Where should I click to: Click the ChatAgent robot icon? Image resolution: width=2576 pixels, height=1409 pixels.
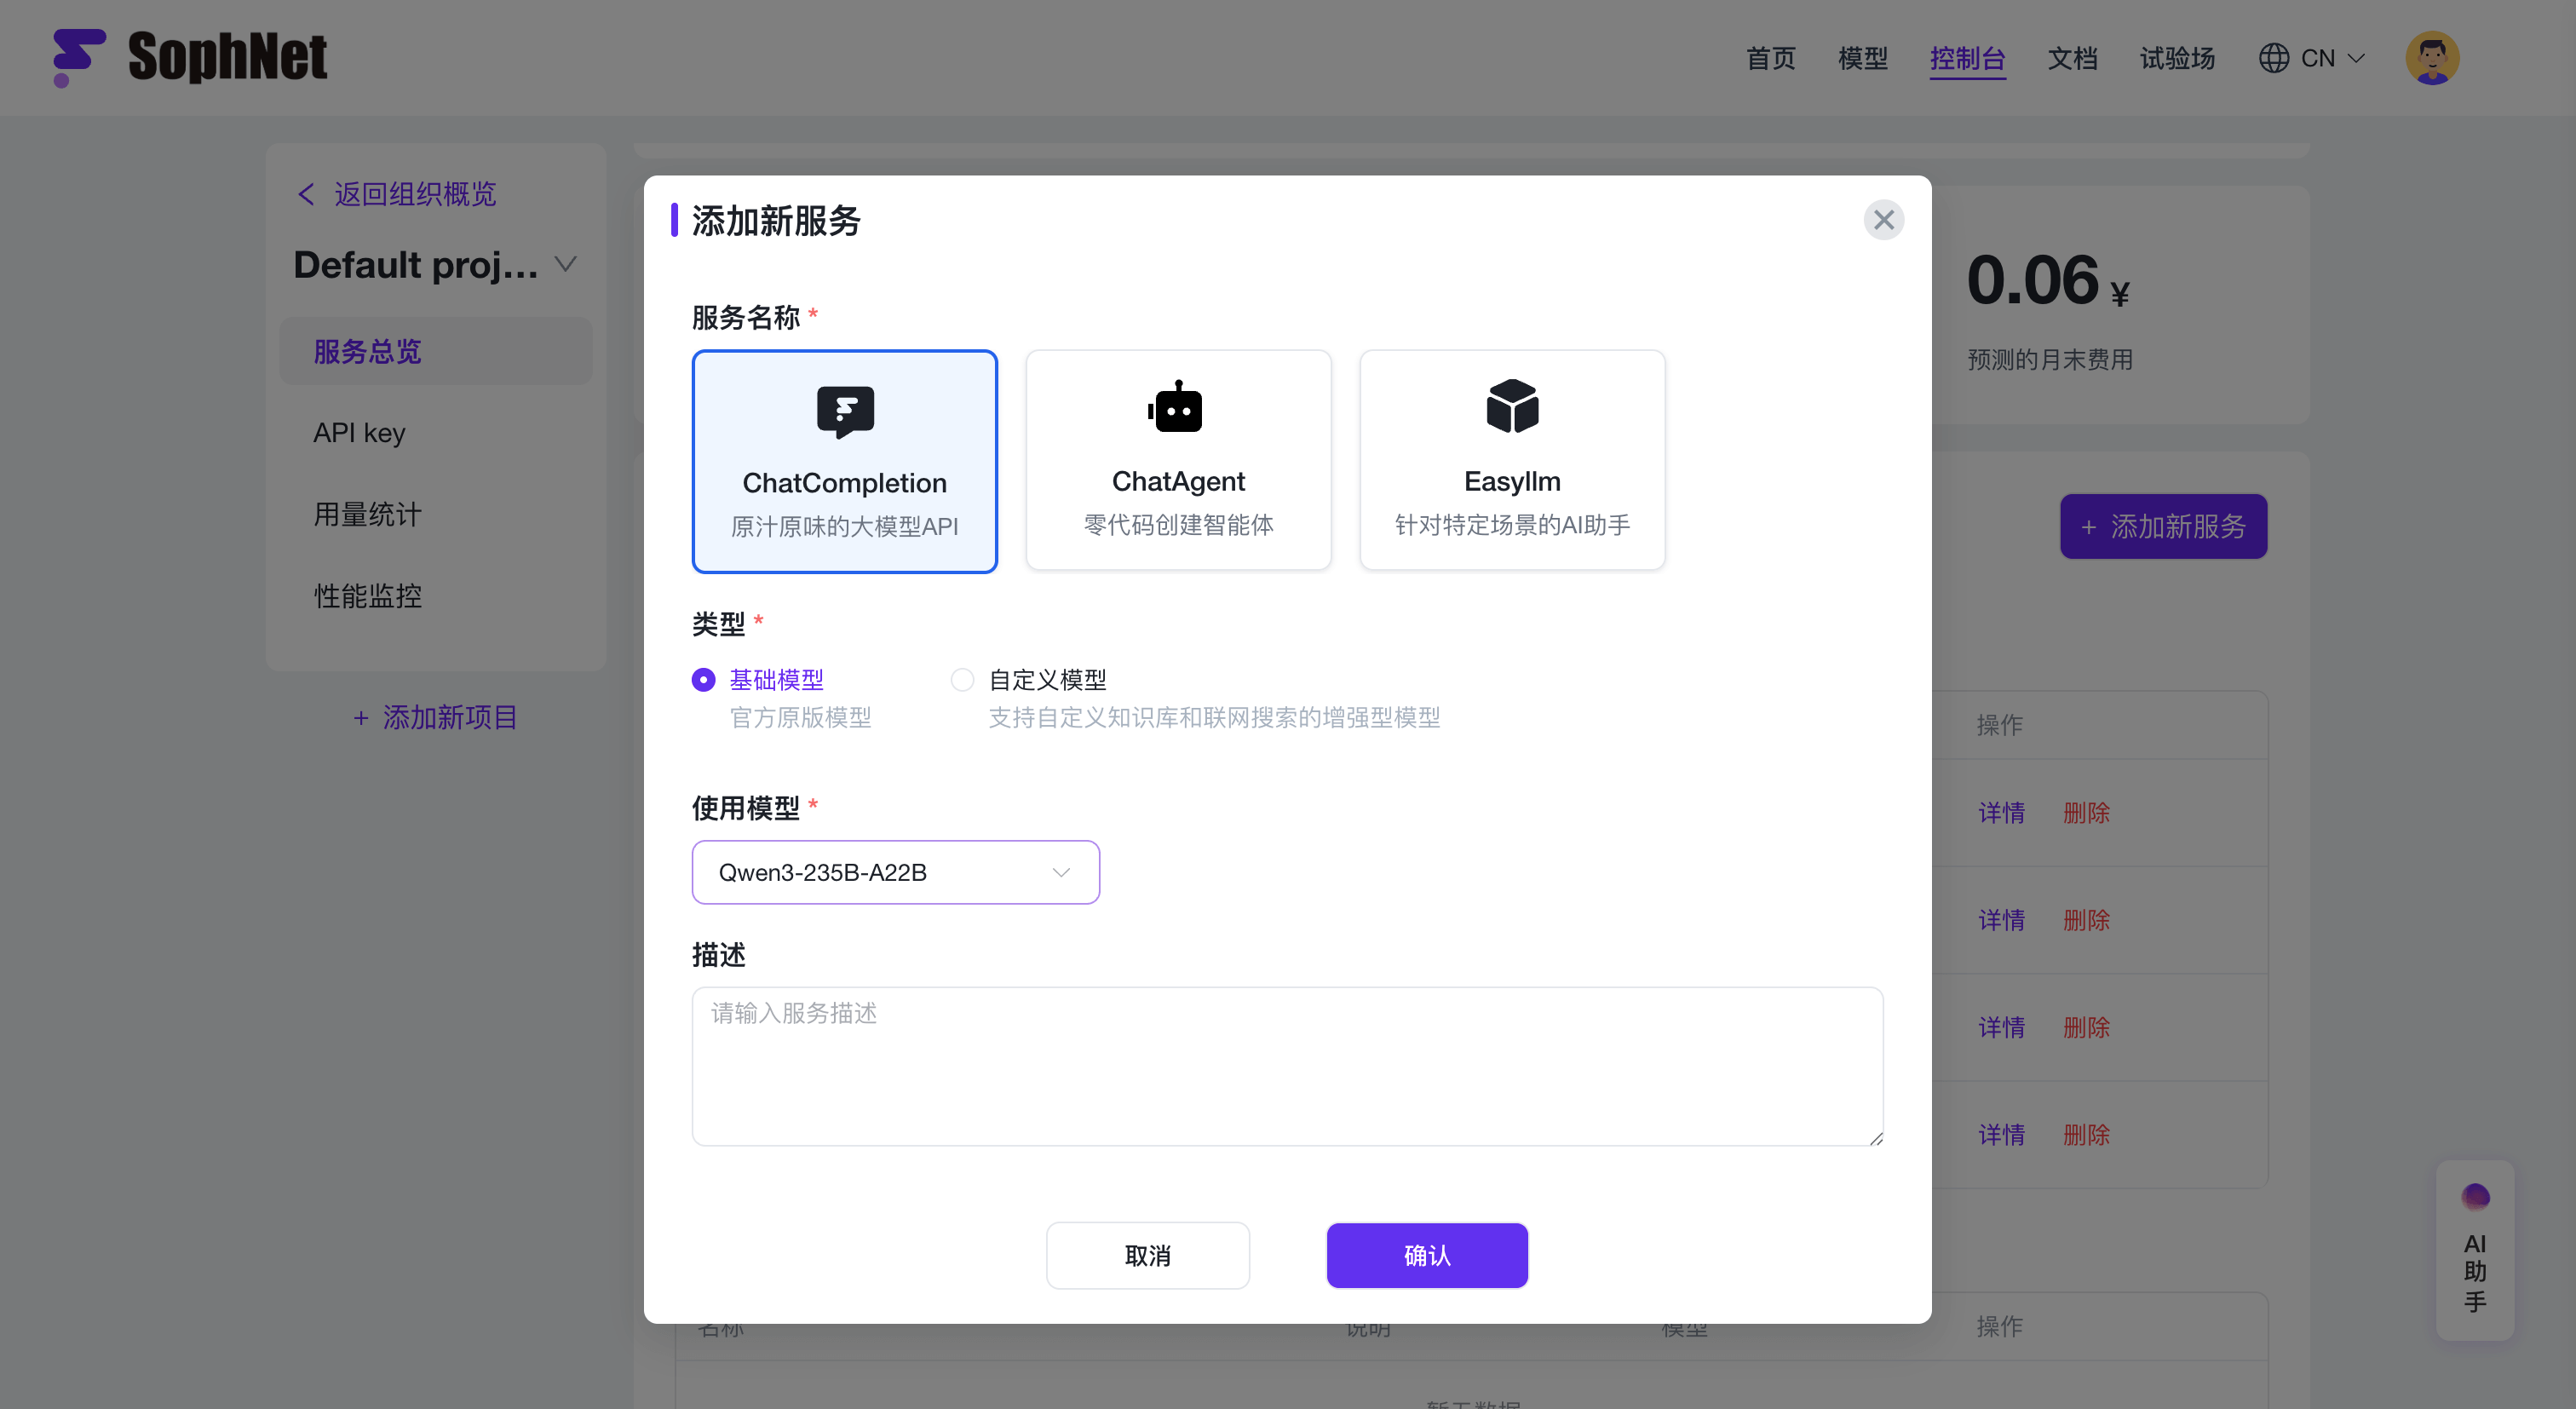[x=1176, y=407]
